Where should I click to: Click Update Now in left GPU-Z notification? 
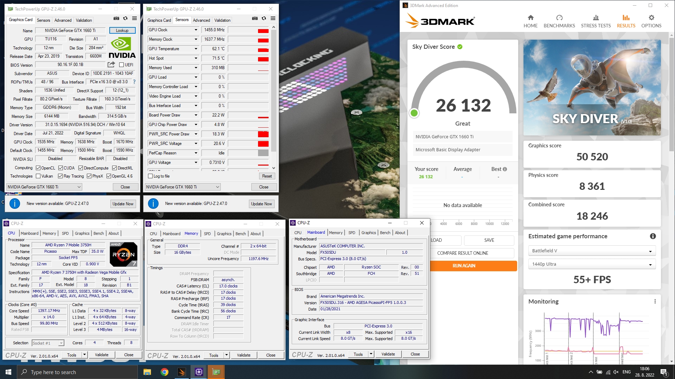[x=123, y=204]
